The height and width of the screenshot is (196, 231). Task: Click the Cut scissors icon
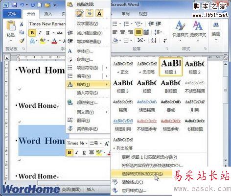pos(22,24)
